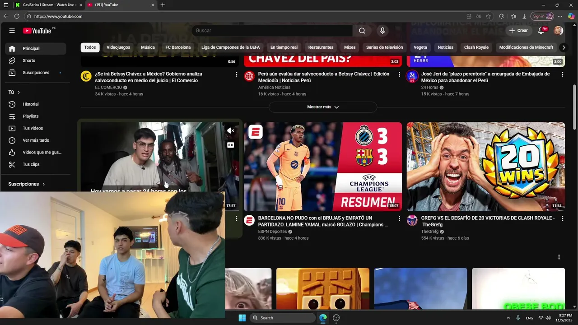Expand the Tú section chevron

[x=19, y=92]
